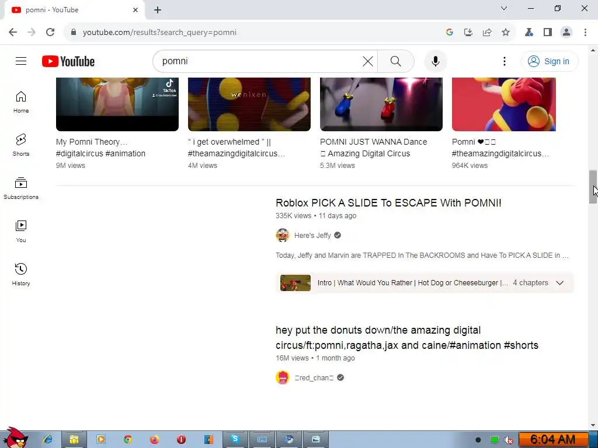This screenshot has height=448, width=598.
Task: Open a new browser tab
Action: (x=158, y=10)
